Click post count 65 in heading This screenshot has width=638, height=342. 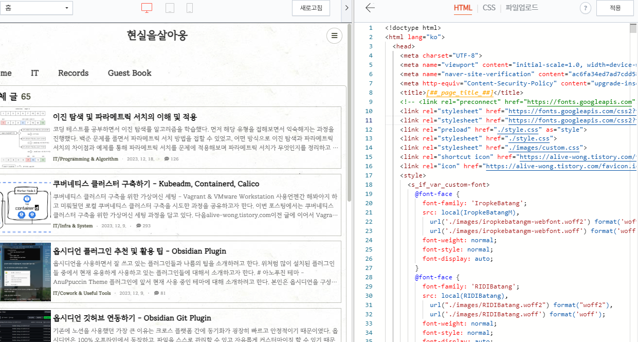tap(26, 97)
